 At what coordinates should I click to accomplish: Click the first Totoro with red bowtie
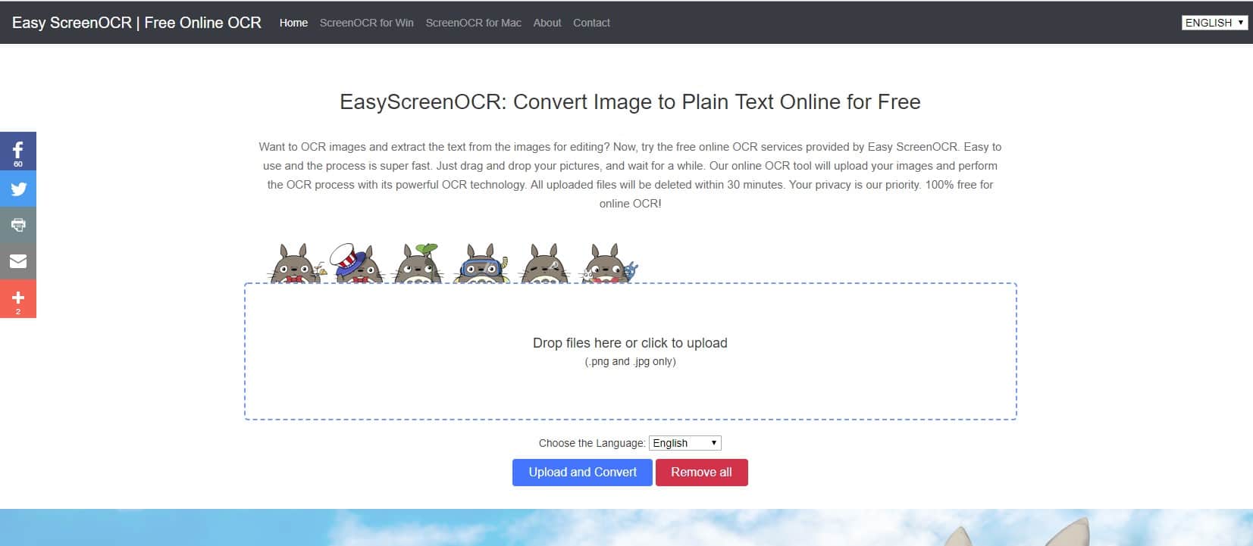pos(293,264)
